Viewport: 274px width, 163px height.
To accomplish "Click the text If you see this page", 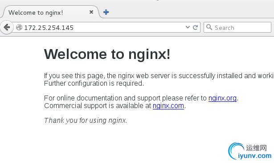I will pyautogui.click(x=74, y=76).
